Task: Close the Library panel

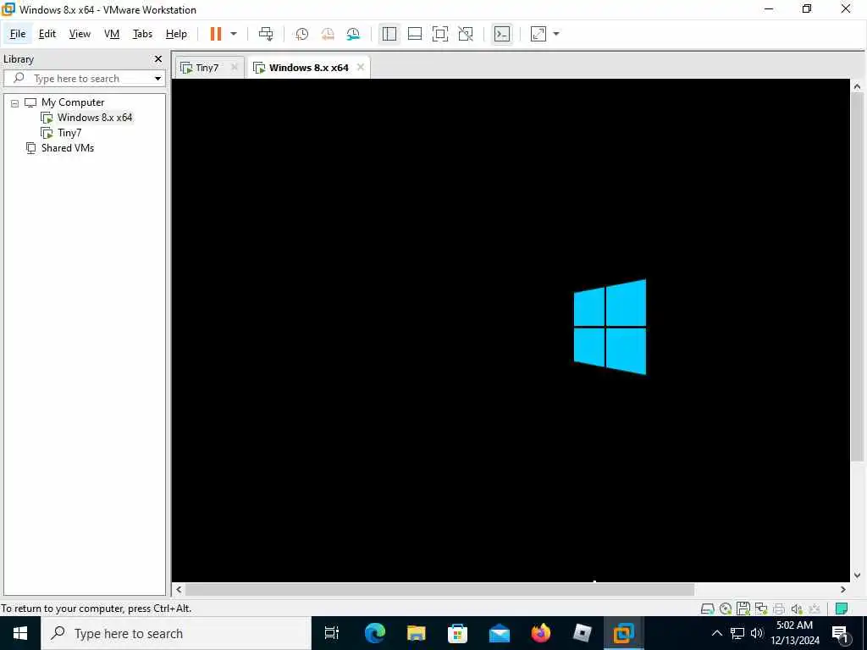Action: pyautogui.click(x=158, y=58)
